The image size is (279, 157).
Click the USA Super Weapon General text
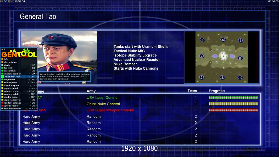tap(110, 110)
